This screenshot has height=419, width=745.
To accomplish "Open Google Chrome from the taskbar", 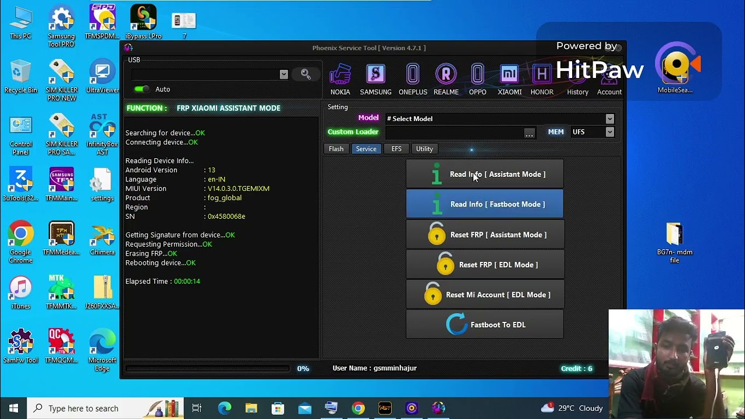I will [x=358, y=409].
